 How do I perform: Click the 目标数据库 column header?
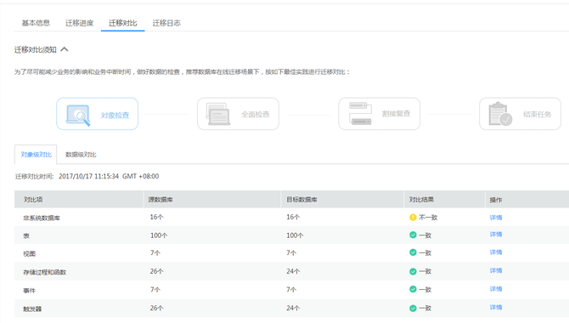click(x=302, y=200)
